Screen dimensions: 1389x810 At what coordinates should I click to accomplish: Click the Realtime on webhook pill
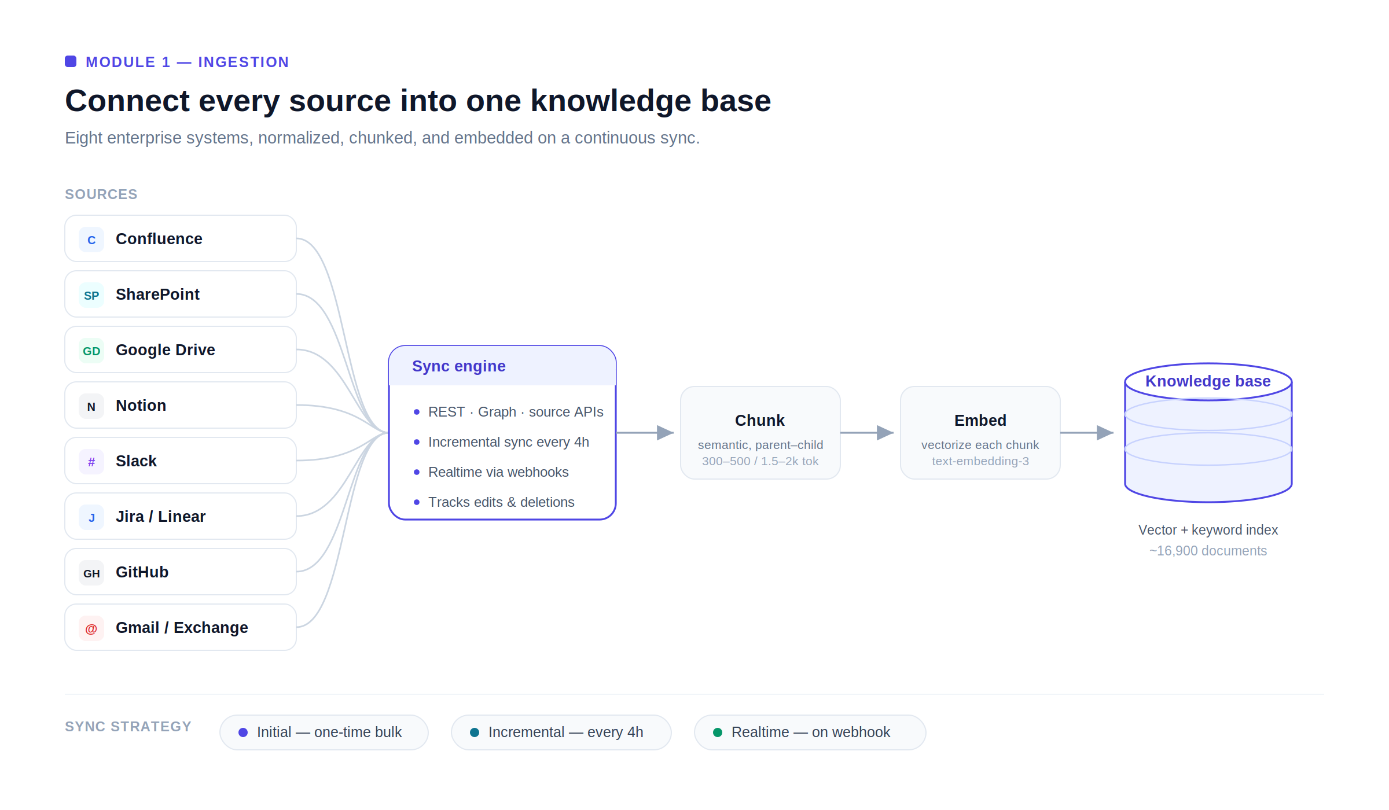(x=810, y=732)
